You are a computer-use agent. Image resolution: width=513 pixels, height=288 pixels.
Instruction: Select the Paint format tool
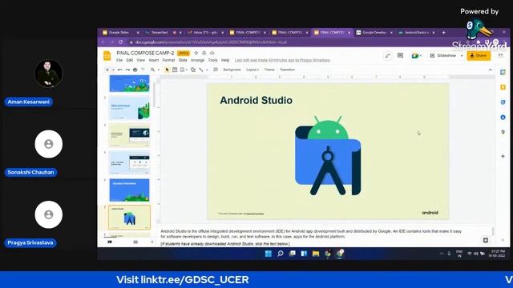click(x=143, y=70)
